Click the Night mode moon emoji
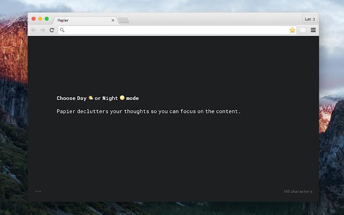This screenshot has height=215, width=344. (x=122, y=98)
